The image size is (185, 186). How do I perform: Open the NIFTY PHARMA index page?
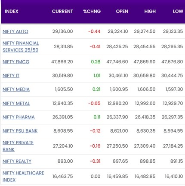pyautogui.click(x=18, y=117)
